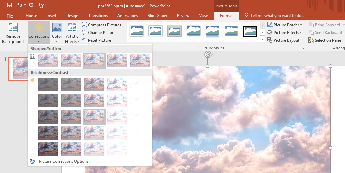The image size is (345, 173).
Task: Open the Slide Show tab
Action: click(x=157, y=16)
